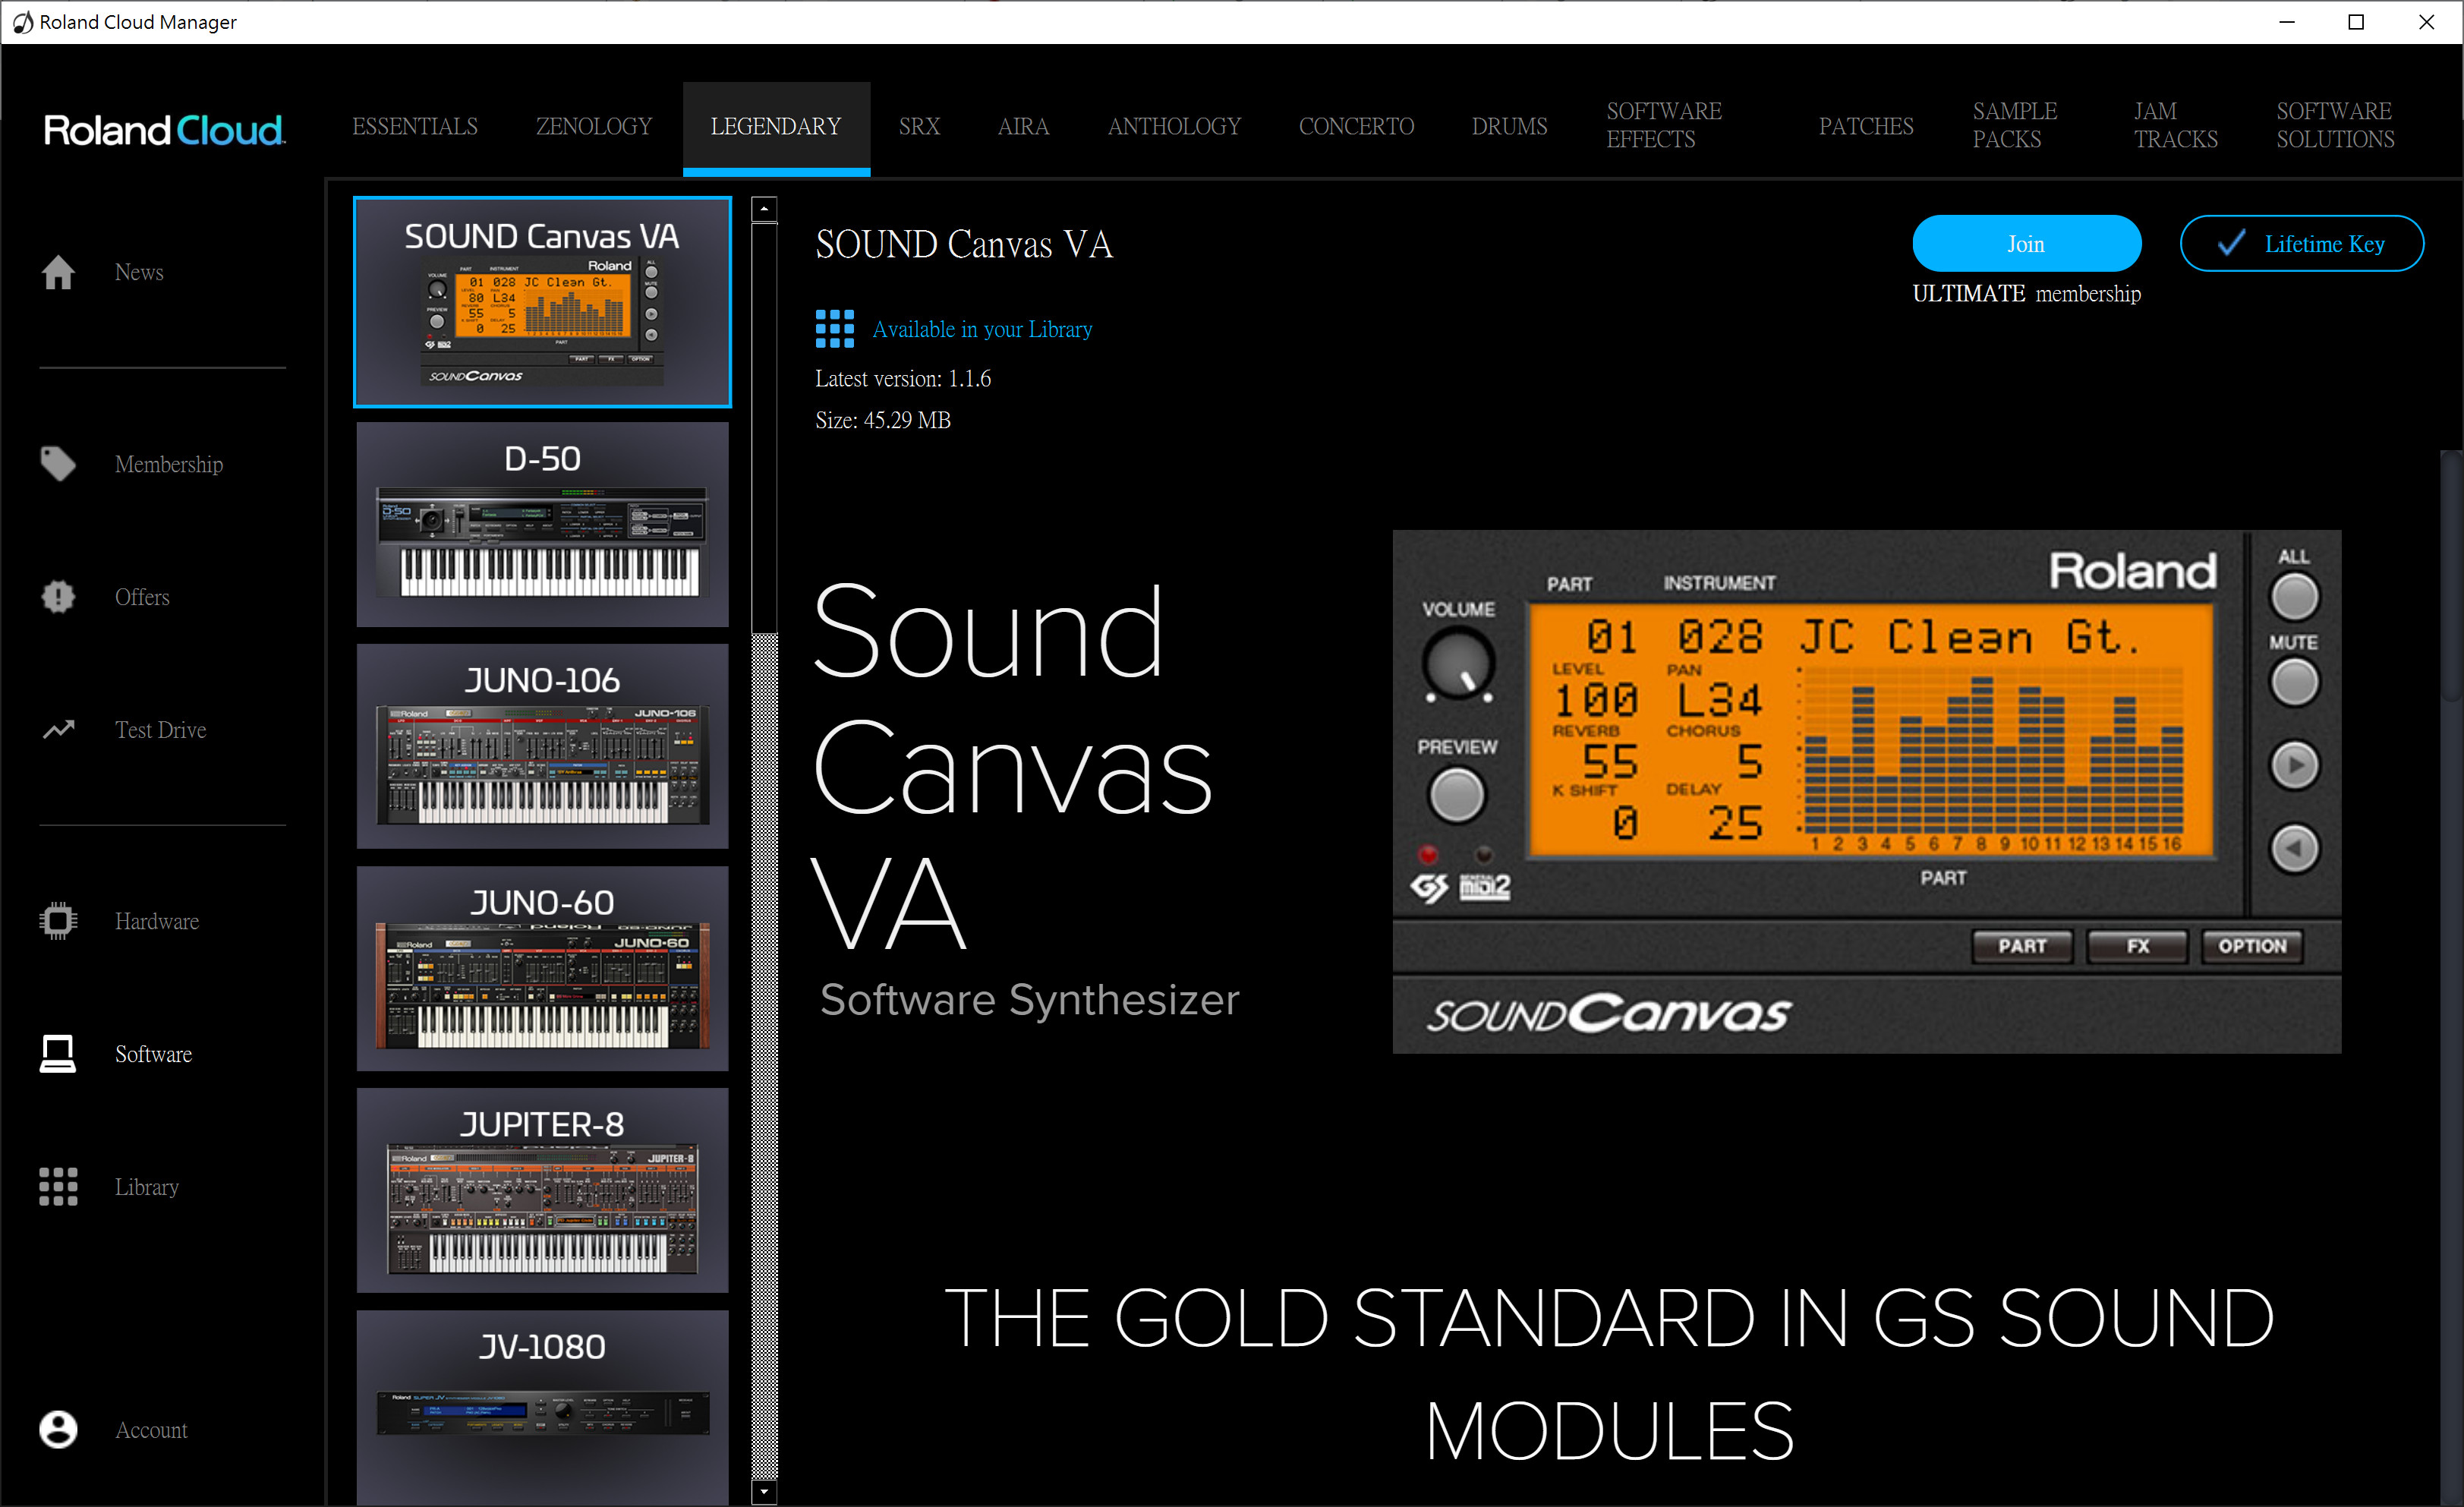Screen dimensions: 2464x1507
Task: Open the Hardware chip icon
Action: pos(58,921)
